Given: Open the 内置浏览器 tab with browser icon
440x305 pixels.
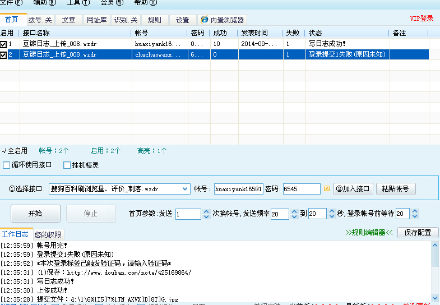Looking at the screenshot, I should pos(222,20).
